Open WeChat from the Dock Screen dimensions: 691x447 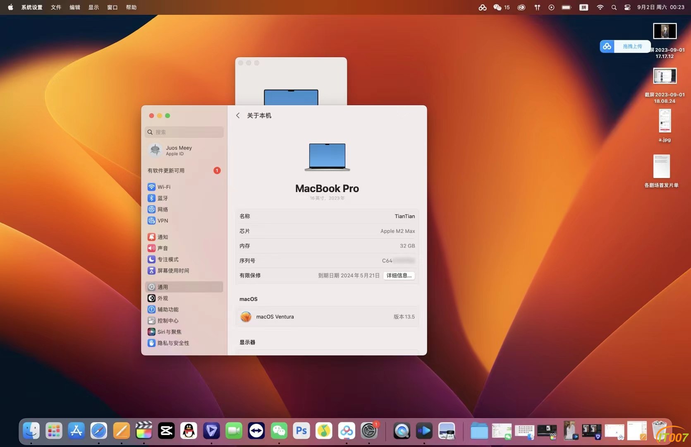coord(279,431)
